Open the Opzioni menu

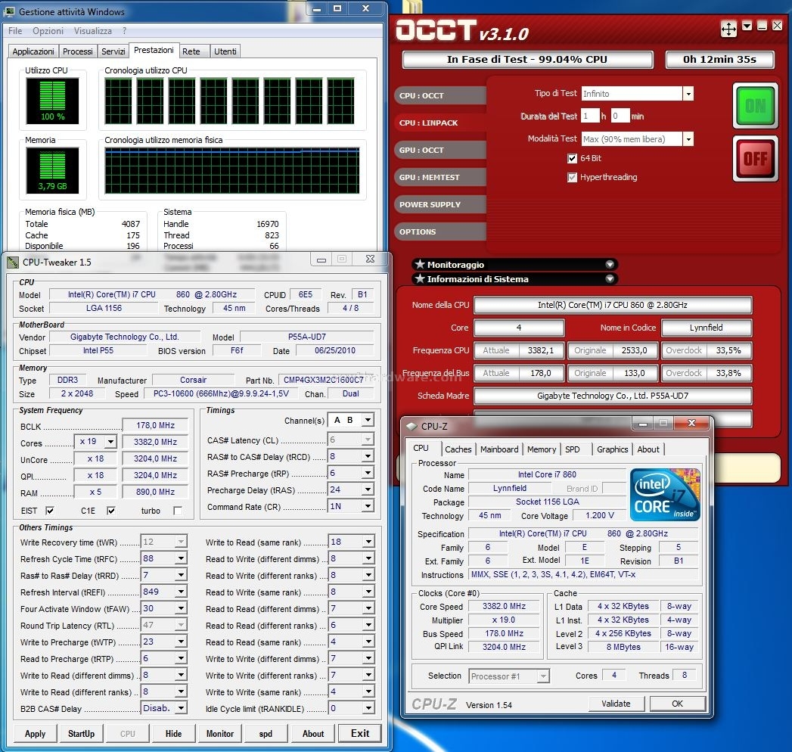[x=48, y=31]
